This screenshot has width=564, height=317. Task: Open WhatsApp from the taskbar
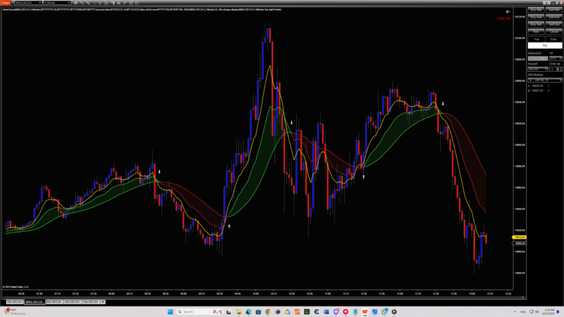[x=384, y=311]
